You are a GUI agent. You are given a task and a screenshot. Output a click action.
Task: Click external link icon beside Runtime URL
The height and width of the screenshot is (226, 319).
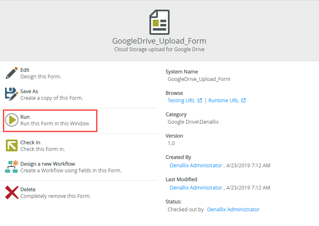(243, 100)
